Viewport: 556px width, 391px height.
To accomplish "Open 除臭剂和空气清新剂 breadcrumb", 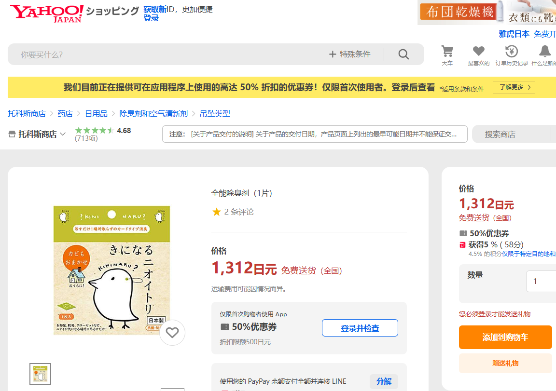I will (153, 114).
